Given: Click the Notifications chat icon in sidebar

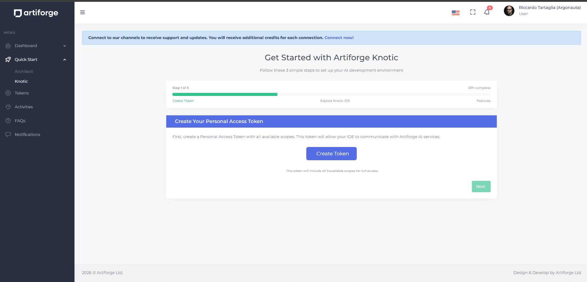Looking at the screenshot, I should click(8, 134).
